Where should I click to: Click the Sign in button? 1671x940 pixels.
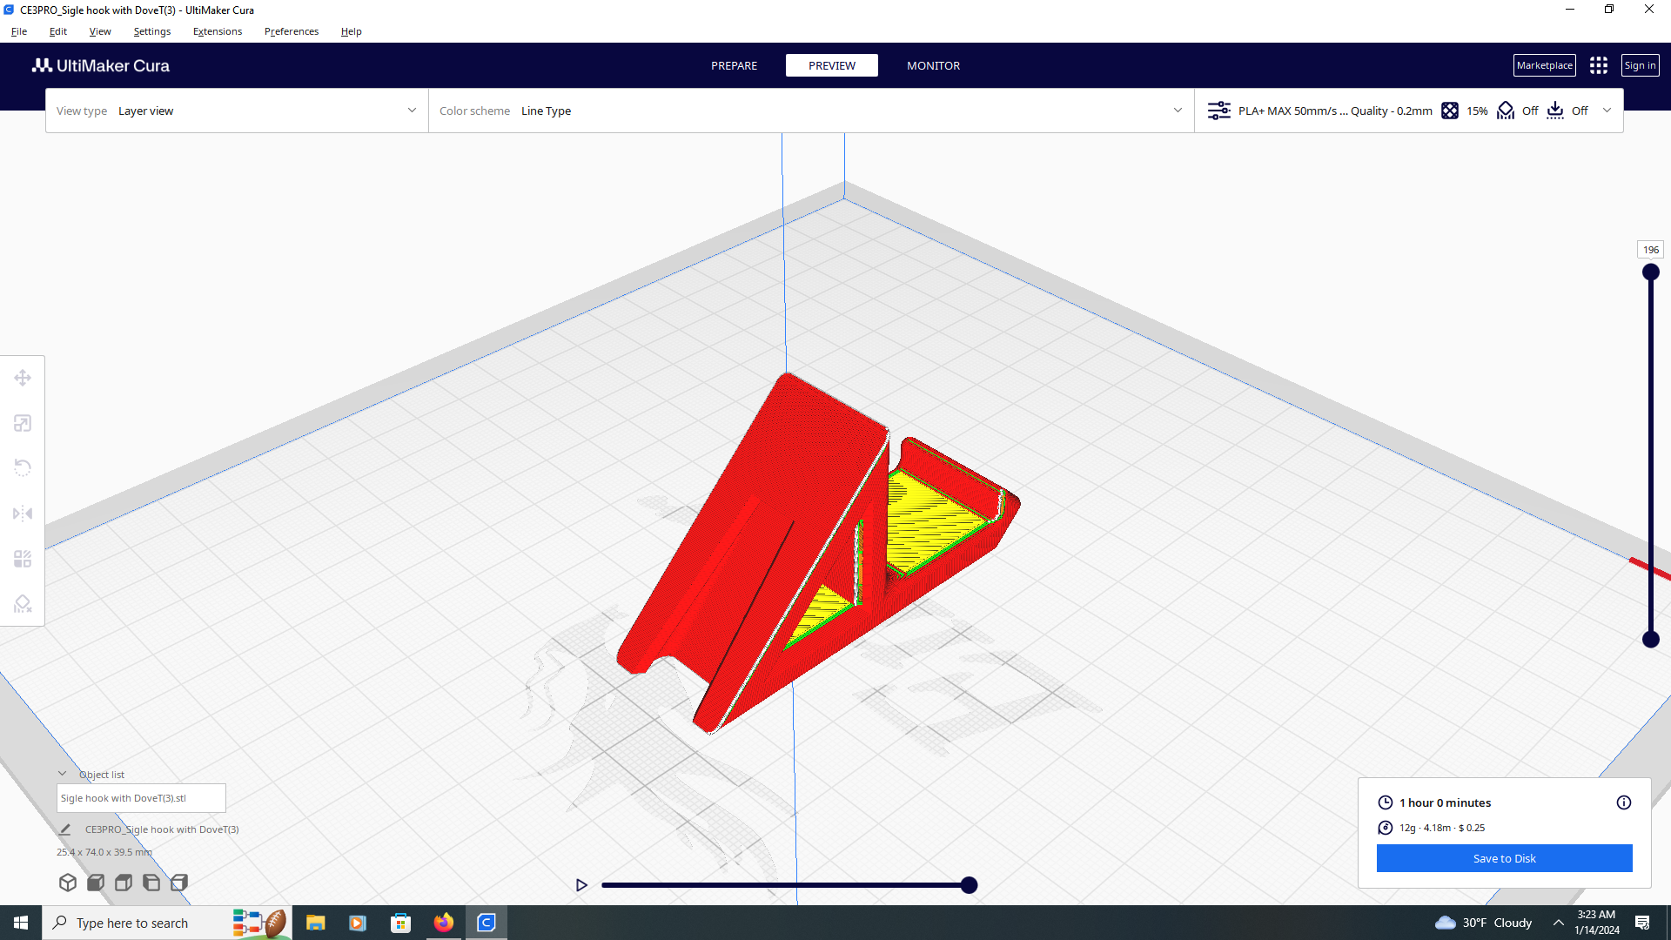click(x=1641, y=65)
